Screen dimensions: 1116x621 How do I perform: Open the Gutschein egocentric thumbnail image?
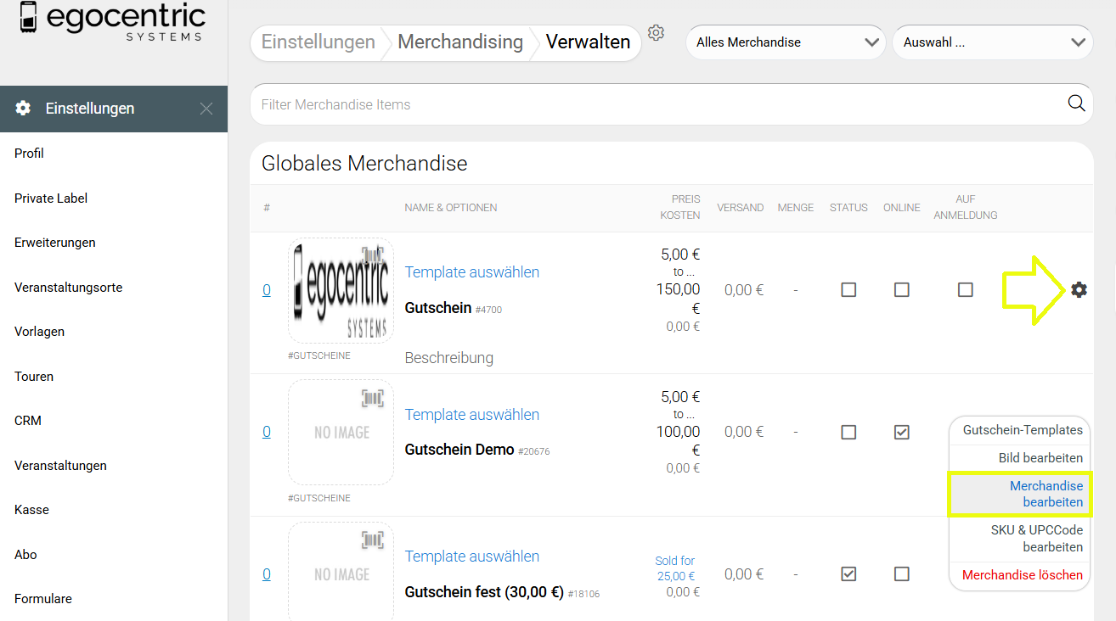click(341, 290)
